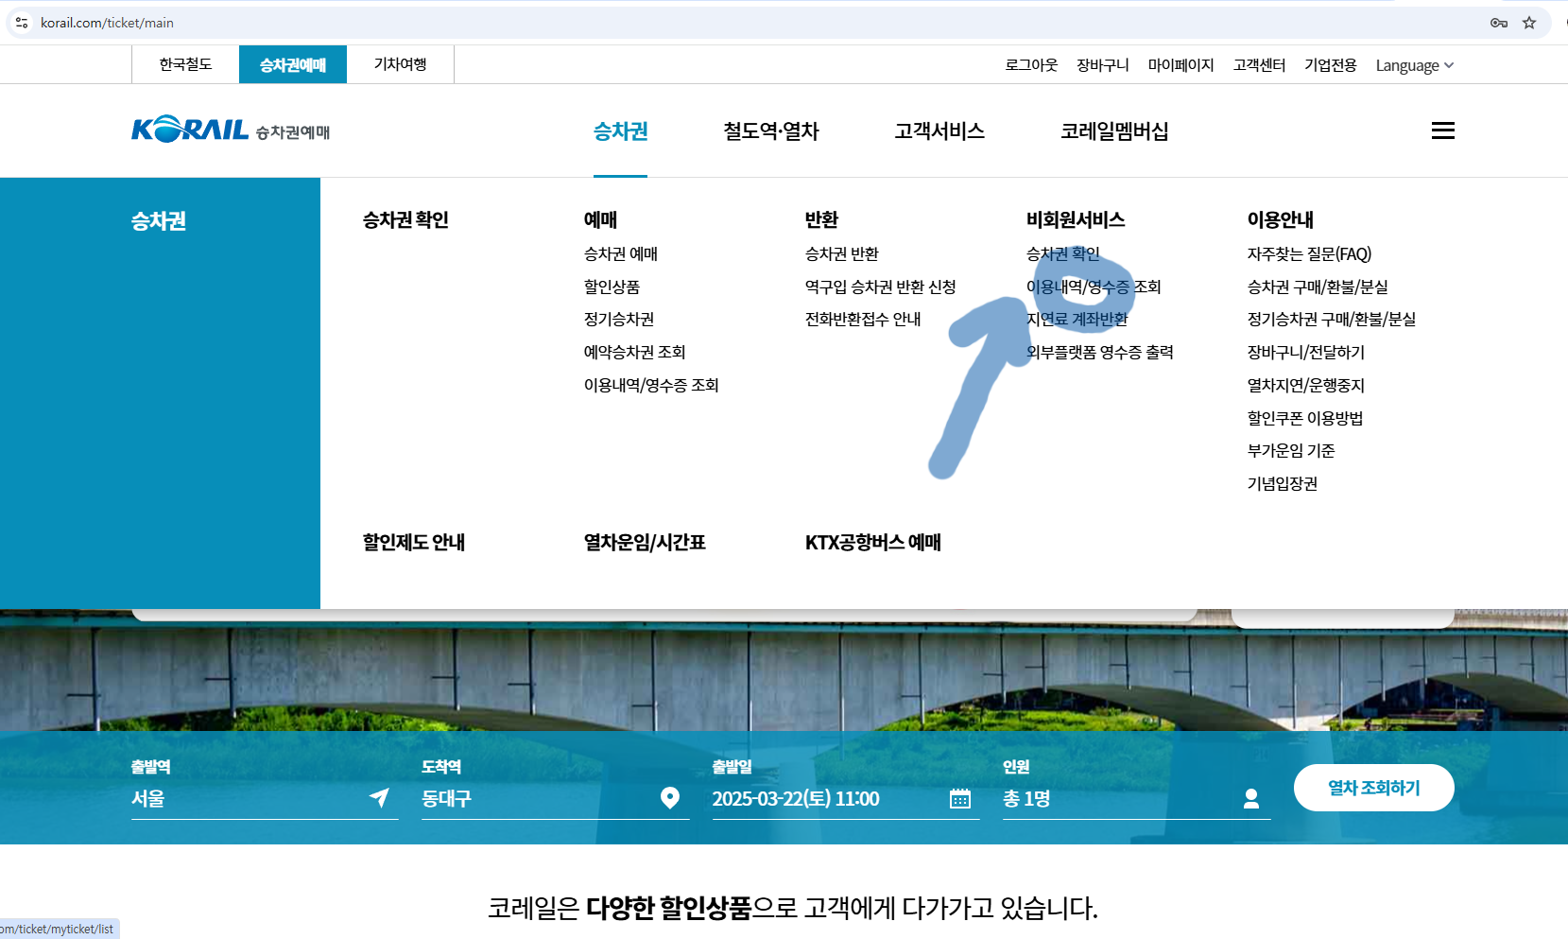Screen dimensions: 1568x939
Task: Open 자주찾는 질문(FAQ)
Action: (1309, 253)
